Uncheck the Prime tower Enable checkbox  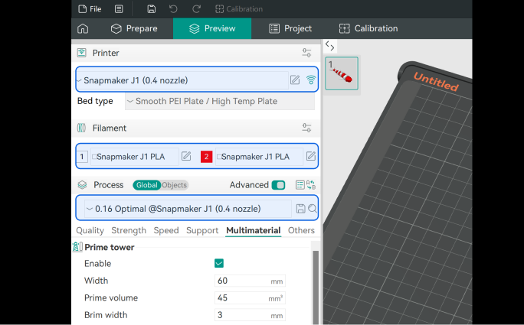(x=219, y=263)
